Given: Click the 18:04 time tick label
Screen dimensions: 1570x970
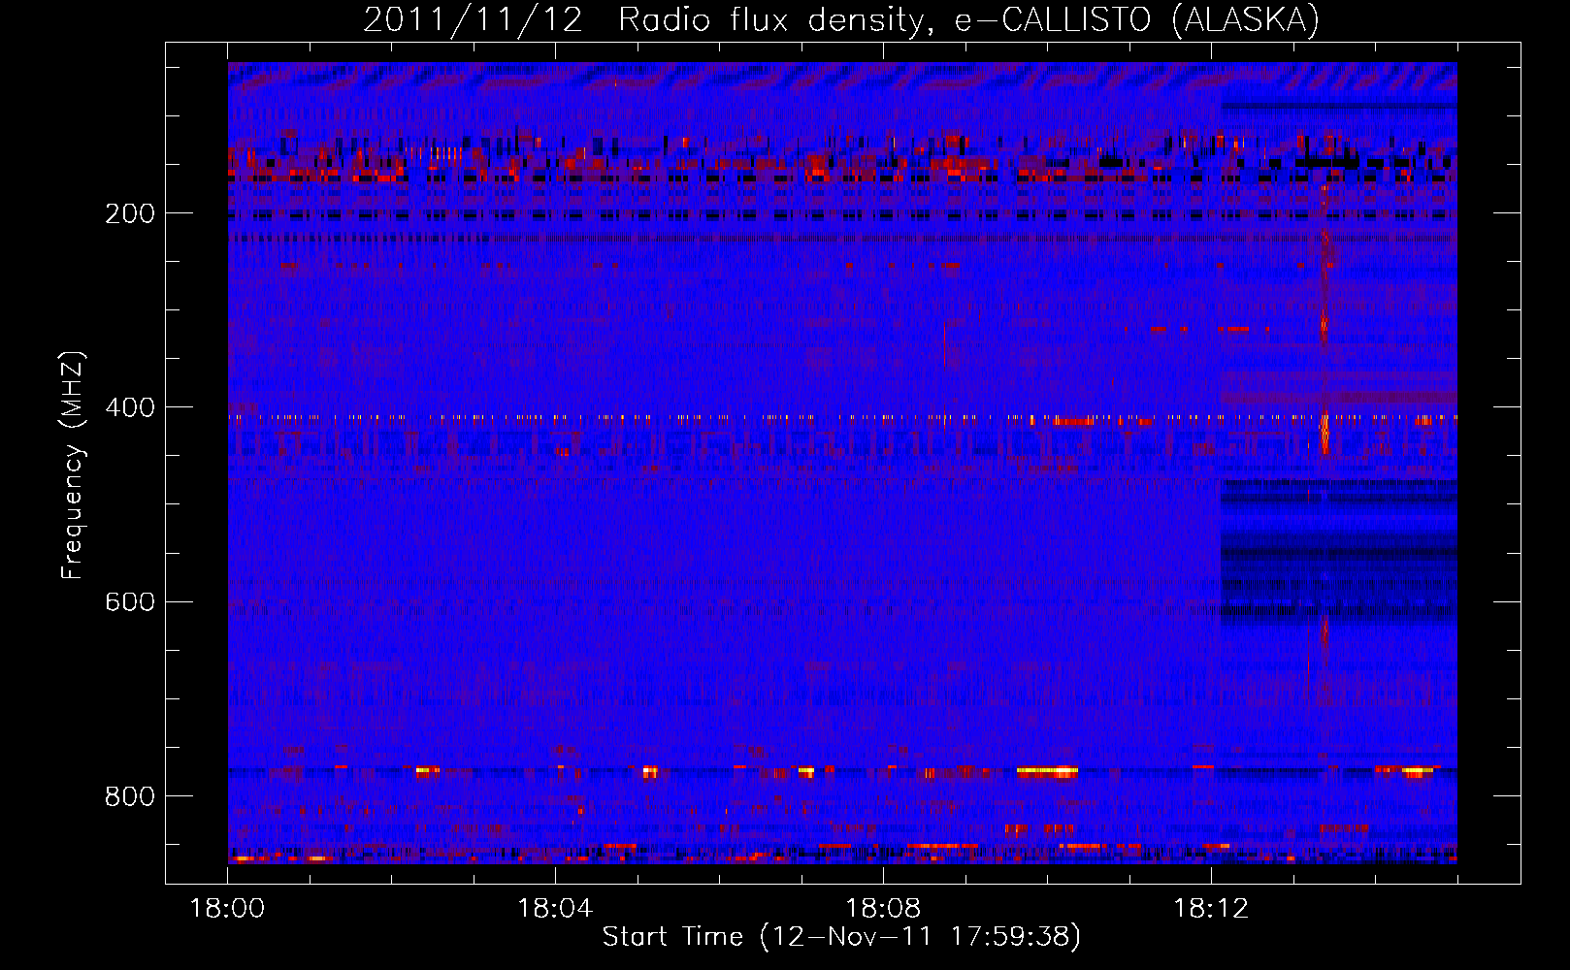Looking at the screenshot, I should (x=555, y=908).
